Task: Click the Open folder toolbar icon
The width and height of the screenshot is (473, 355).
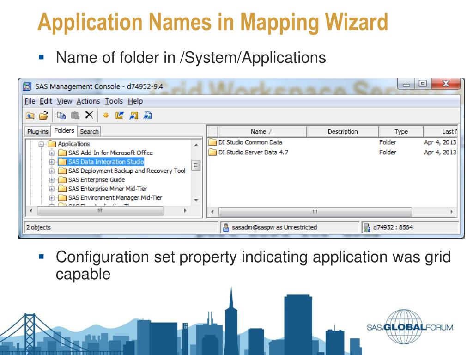Action: pyautogui.click(x=44, y=116)
